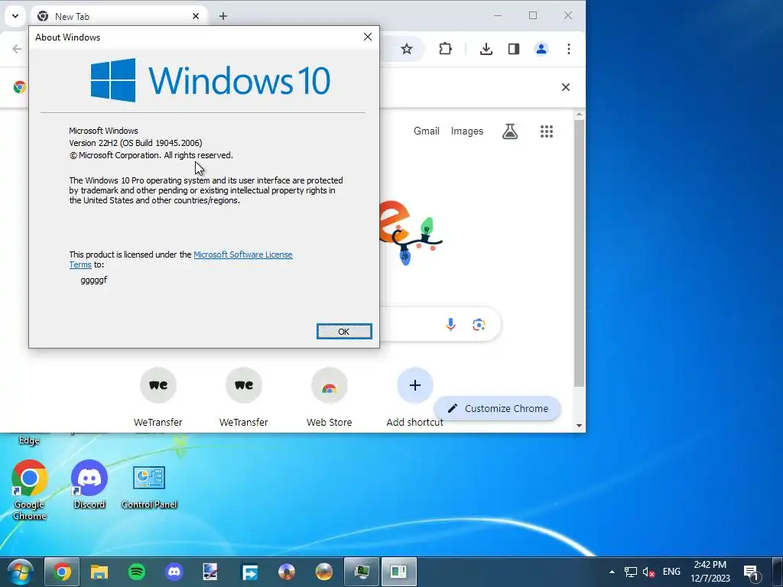The width and height of the screenshot is (783, 587).
Task: Click the Chrome back arrow
Action: click(17, 49)
